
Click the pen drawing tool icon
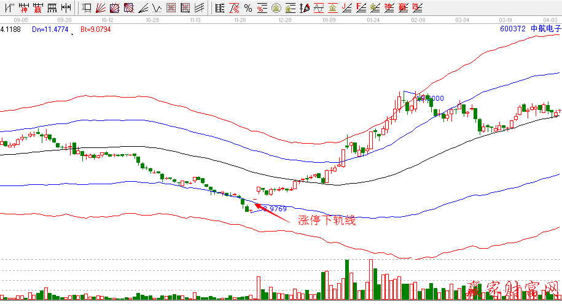click(x=305, y=9)
